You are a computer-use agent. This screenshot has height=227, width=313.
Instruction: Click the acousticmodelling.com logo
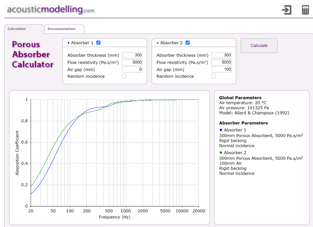click(x=51, y=9)
